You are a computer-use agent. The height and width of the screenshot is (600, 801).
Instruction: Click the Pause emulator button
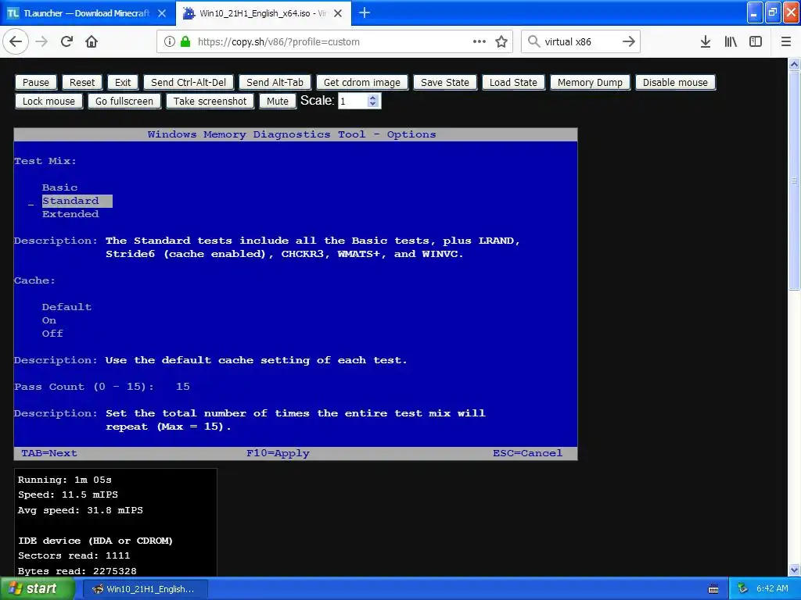point(36,83)
